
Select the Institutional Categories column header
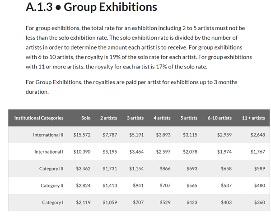[39, 118]
